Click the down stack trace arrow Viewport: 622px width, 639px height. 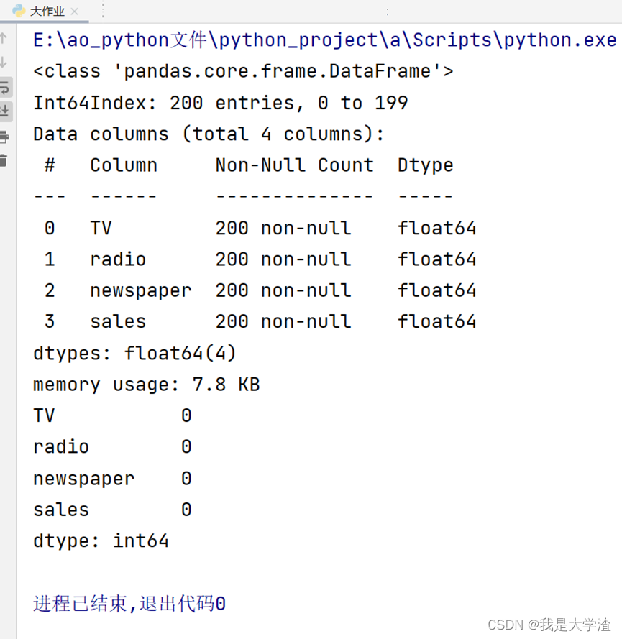4,63
